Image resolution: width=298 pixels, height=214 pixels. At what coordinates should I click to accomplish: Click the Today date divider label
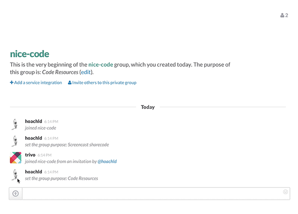[x=148, y=107]
